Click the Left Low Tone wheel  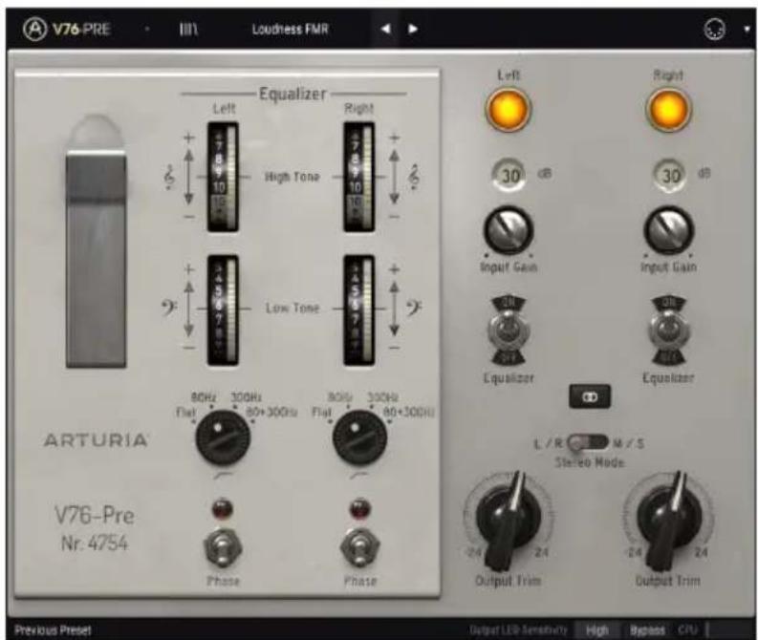[223, 309]
